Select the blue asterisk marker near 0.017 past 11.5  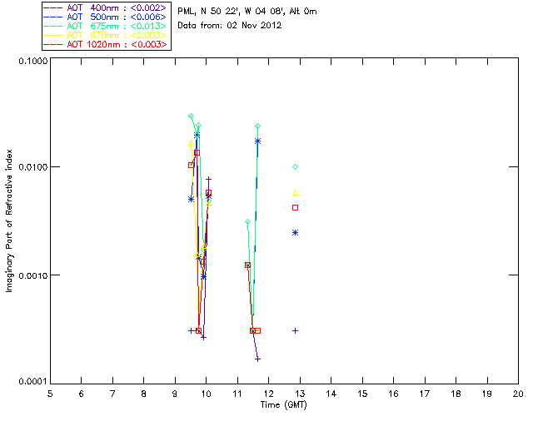[x=257, y=141]
